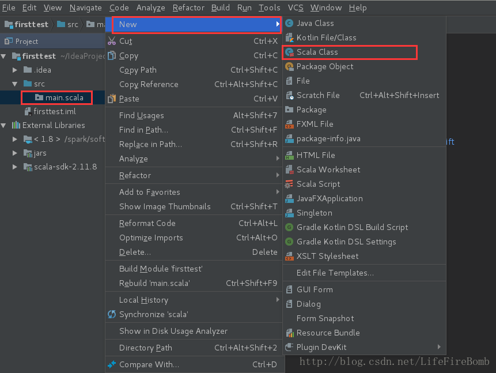Click the Scratch File icon
The width and height of the screenshot is (496, 373).
pyautogui.click(x=289, y=95)
